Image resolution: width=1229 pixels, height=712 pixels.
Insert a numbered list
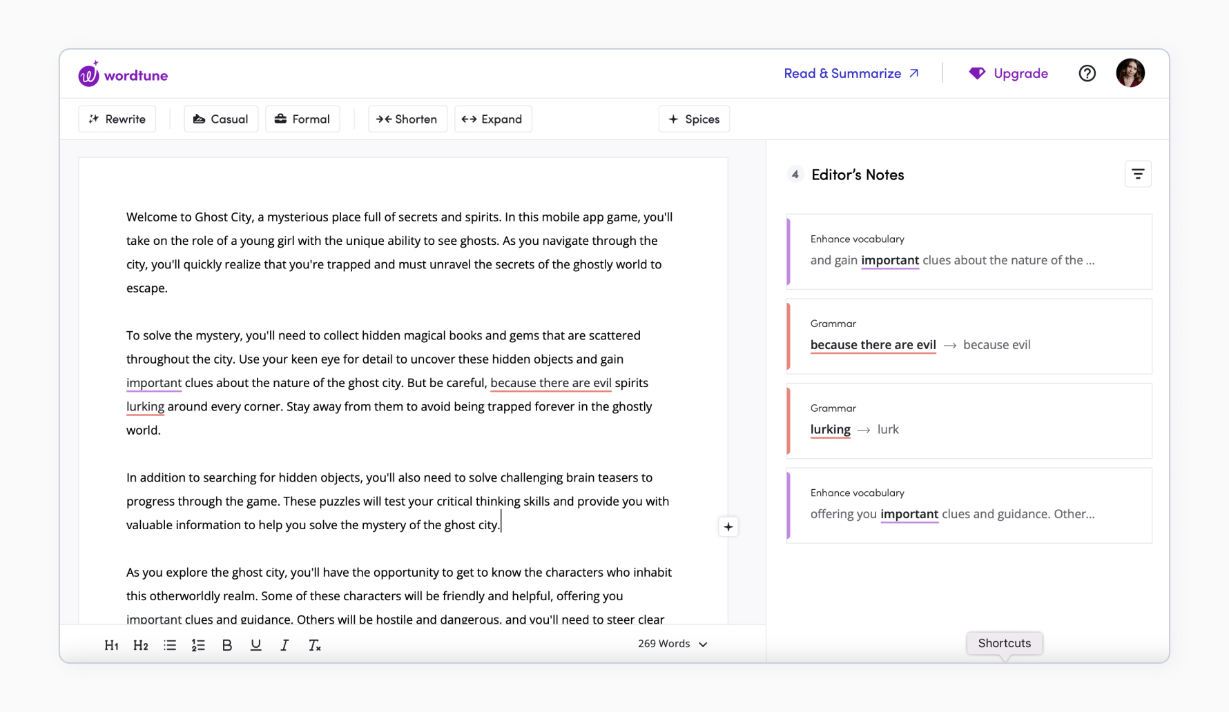[x=198, y=645]
